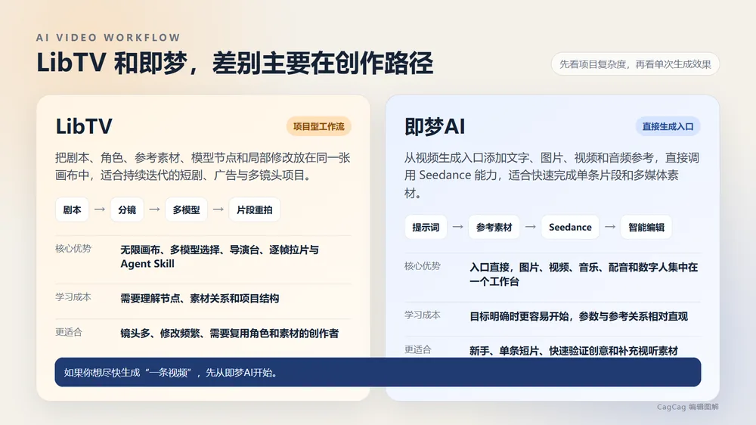The image size is (756, 425).
Task: Click the 剧本 workflow chip
Action: click(72, 209)
